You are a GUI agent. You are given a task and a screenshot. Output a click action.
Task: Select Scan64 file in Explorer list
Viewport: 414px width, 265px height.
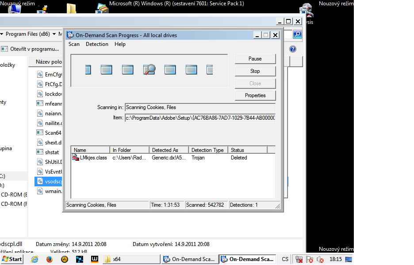pos(49,132)
